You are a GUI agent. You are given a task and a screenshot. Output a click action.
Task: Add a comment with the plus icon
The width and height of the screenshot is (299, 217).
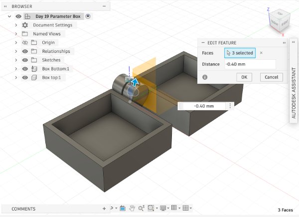104,209
